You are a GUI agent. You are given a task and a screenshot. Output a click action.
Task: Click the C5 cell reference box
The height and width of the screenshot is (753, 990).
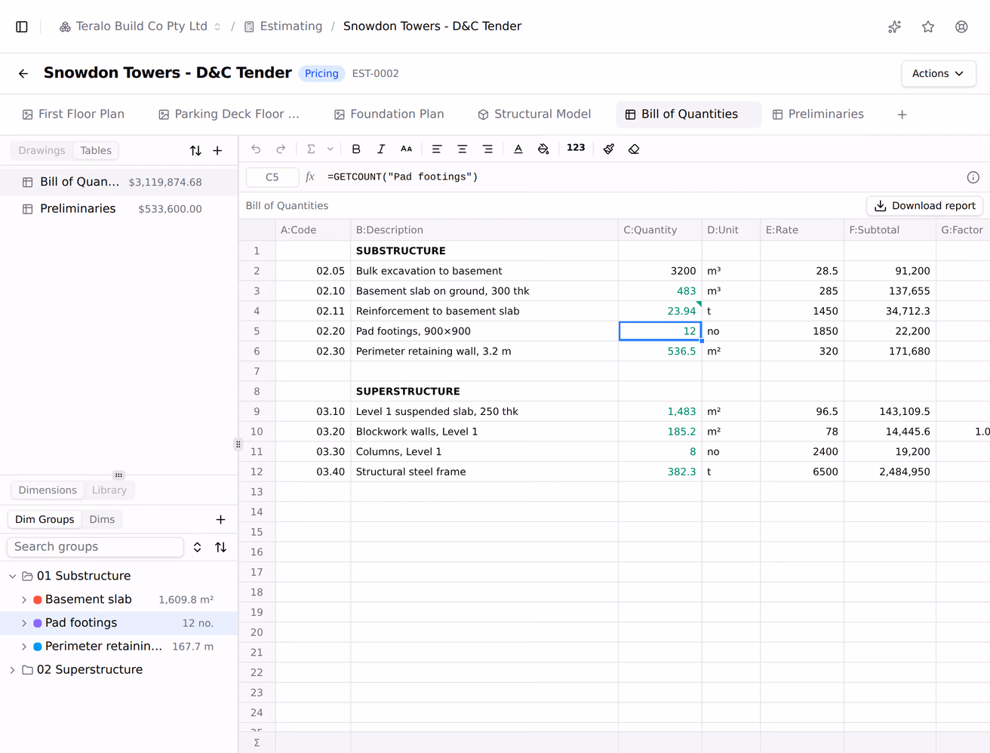[272, 177]
